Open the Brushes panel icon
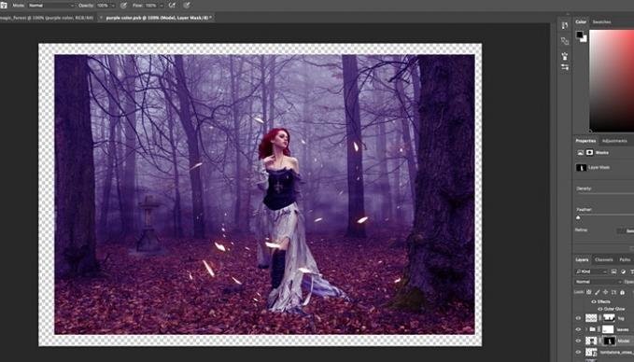 (x=565, y=67)
